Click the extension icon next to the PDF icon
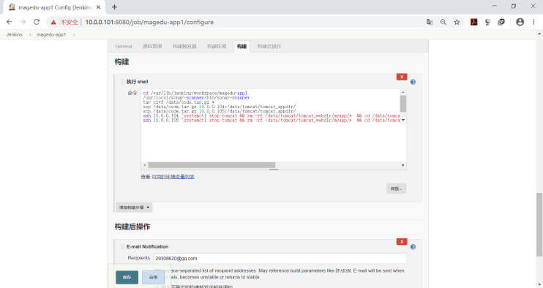 (x=487, y=22)
